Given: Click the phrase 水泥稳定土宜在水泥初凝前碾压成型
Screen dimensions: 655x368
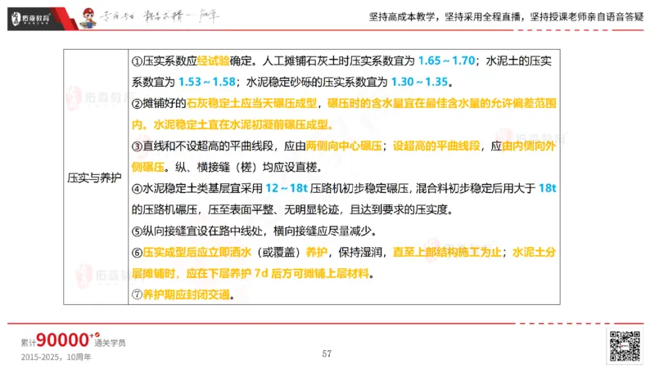Looking at the screenshot, I should pyautogui.click(x=241, y=124).
